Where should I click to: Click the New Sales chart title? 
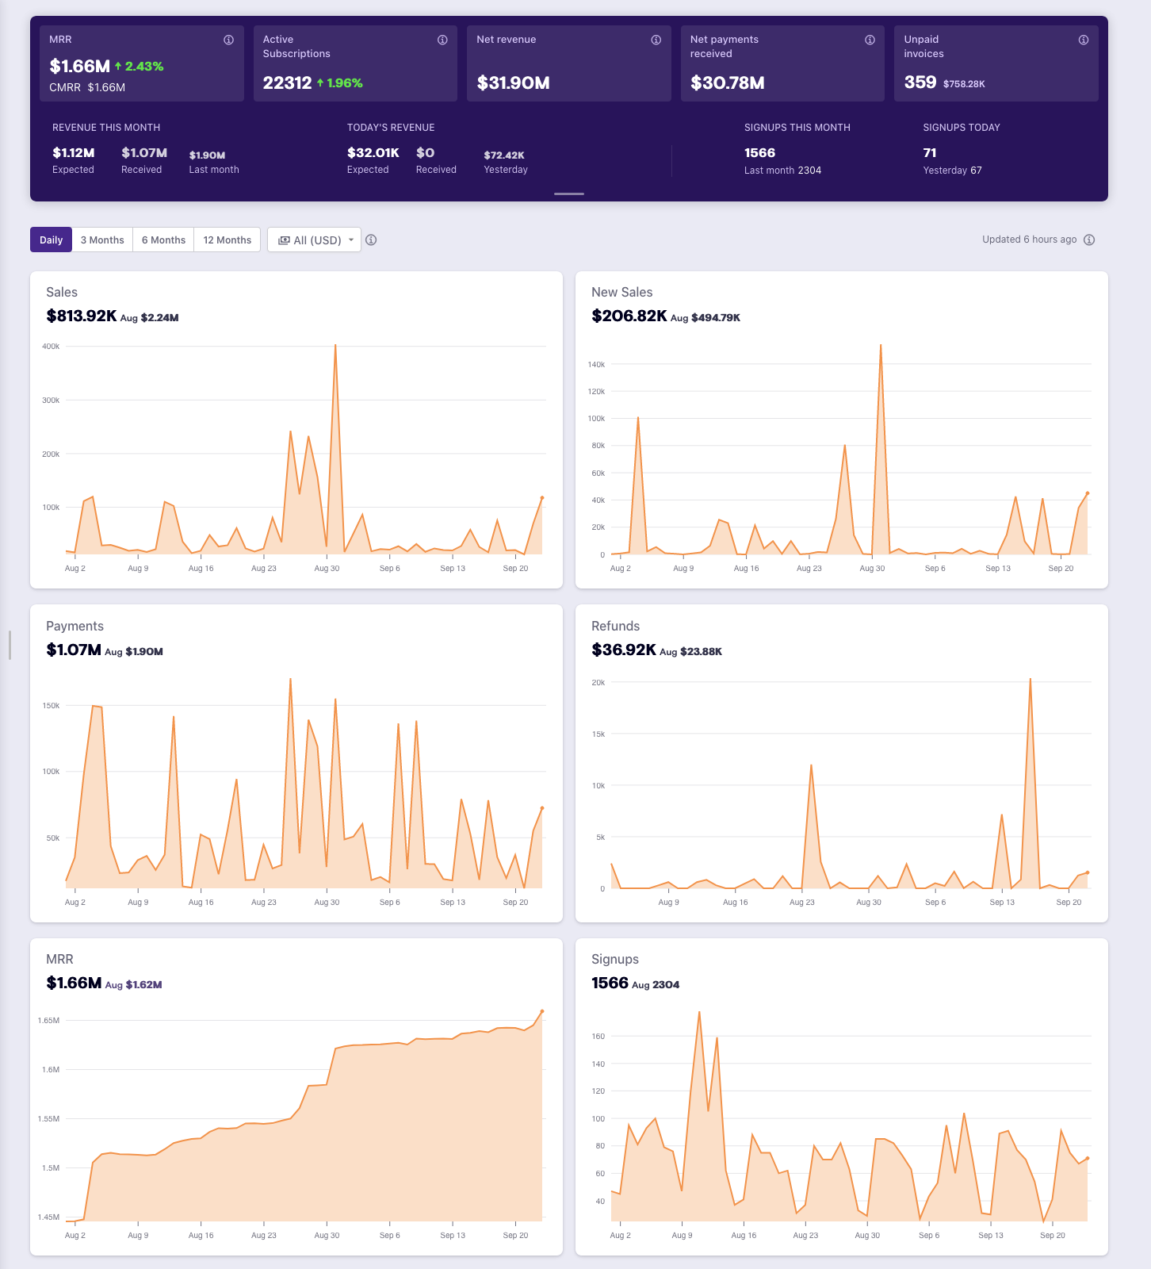[621, 292]
